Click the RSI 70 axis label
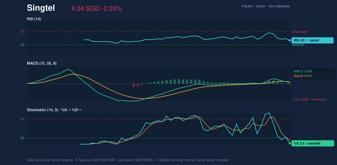 coord(22,32)
